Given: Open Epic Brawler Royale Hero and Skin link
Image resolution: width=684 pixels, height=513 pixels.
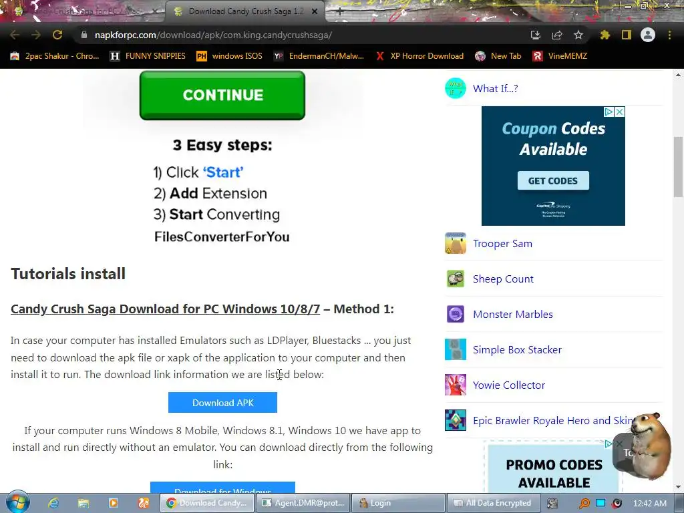Looking at the screenshot, I should click(552, 420).
